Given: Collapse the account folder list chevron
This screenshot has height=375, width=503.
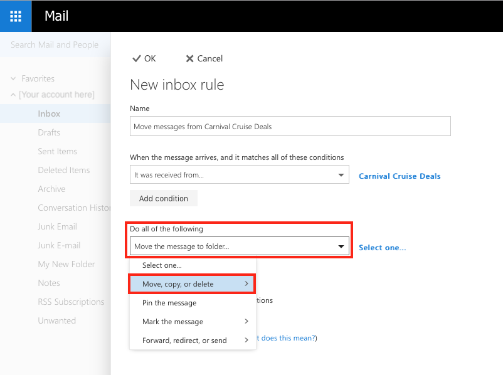Looking at the screenshot, I should [13, 95].
